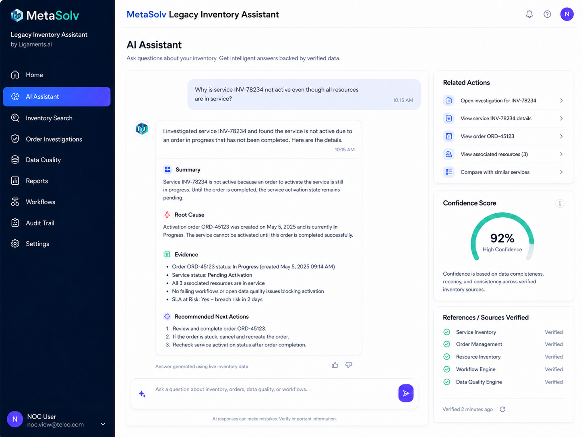This screenshot has width=583, height=437.
Task: Click the user question message bubble
Action: tap(304, 94)
